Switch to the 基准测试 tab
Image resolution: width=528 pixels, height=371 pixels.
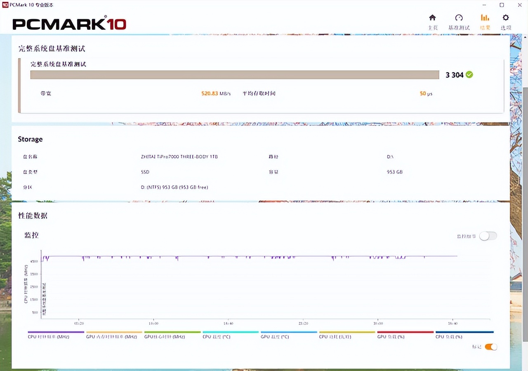click(459, 23)
